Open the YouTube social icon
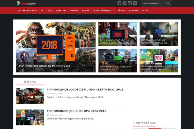This screenshot has height=129, width=194. [130, 3]
